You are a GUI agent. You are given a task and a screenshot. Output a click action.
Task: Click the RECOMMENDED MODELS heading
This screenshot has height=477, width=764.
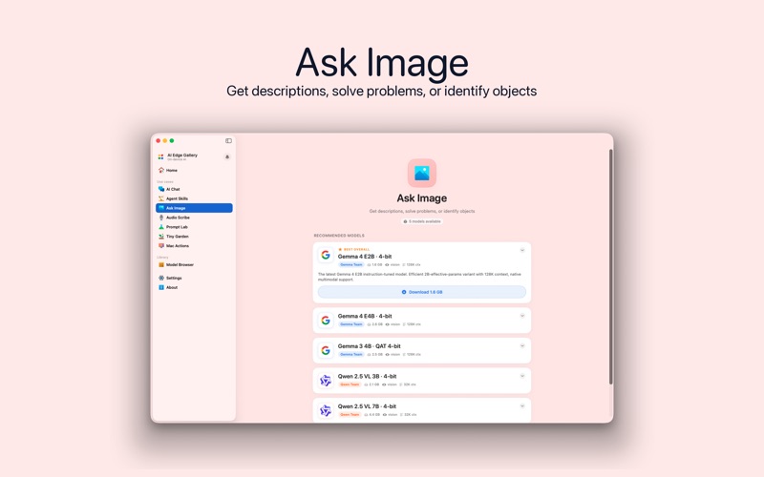tap(339, 236)
